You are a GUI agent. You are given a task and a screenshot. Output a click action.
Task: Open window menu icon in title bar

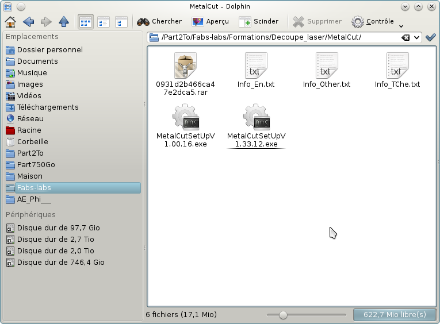point(7,6)
